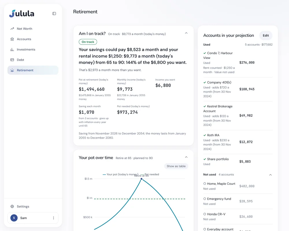Click the check mark beside Company 401(k)
The height and width of the screenshot is (231, 289).
205,82
